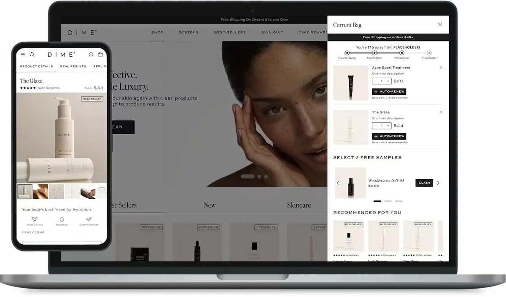The image size is (506, 297).
Task: Select the second product thumbnail on phone
Action: [40, 191]
